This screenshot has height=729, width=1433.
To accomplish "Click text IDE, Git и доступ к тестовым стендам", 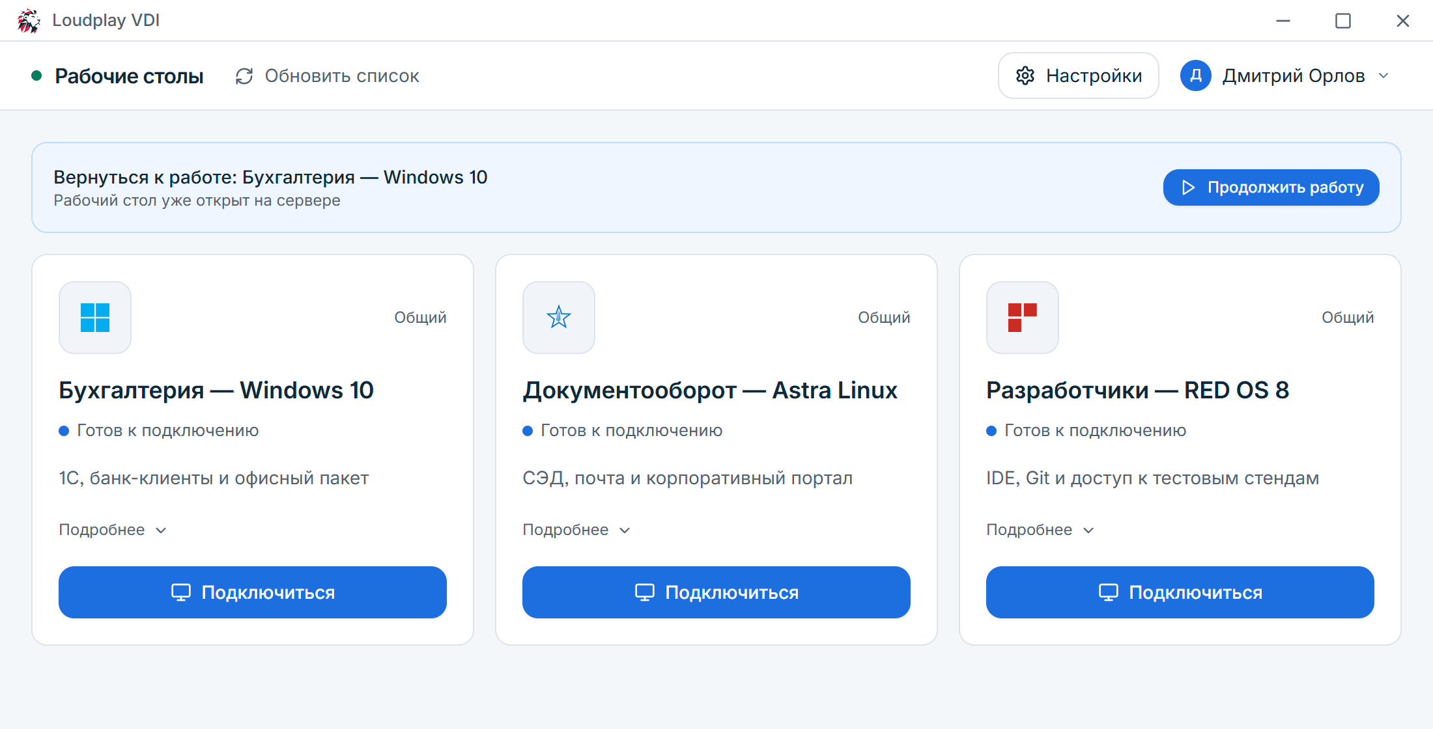I will pos(1153,478).
